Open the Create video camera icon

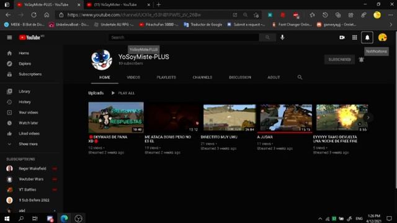(x=342, y=37)
